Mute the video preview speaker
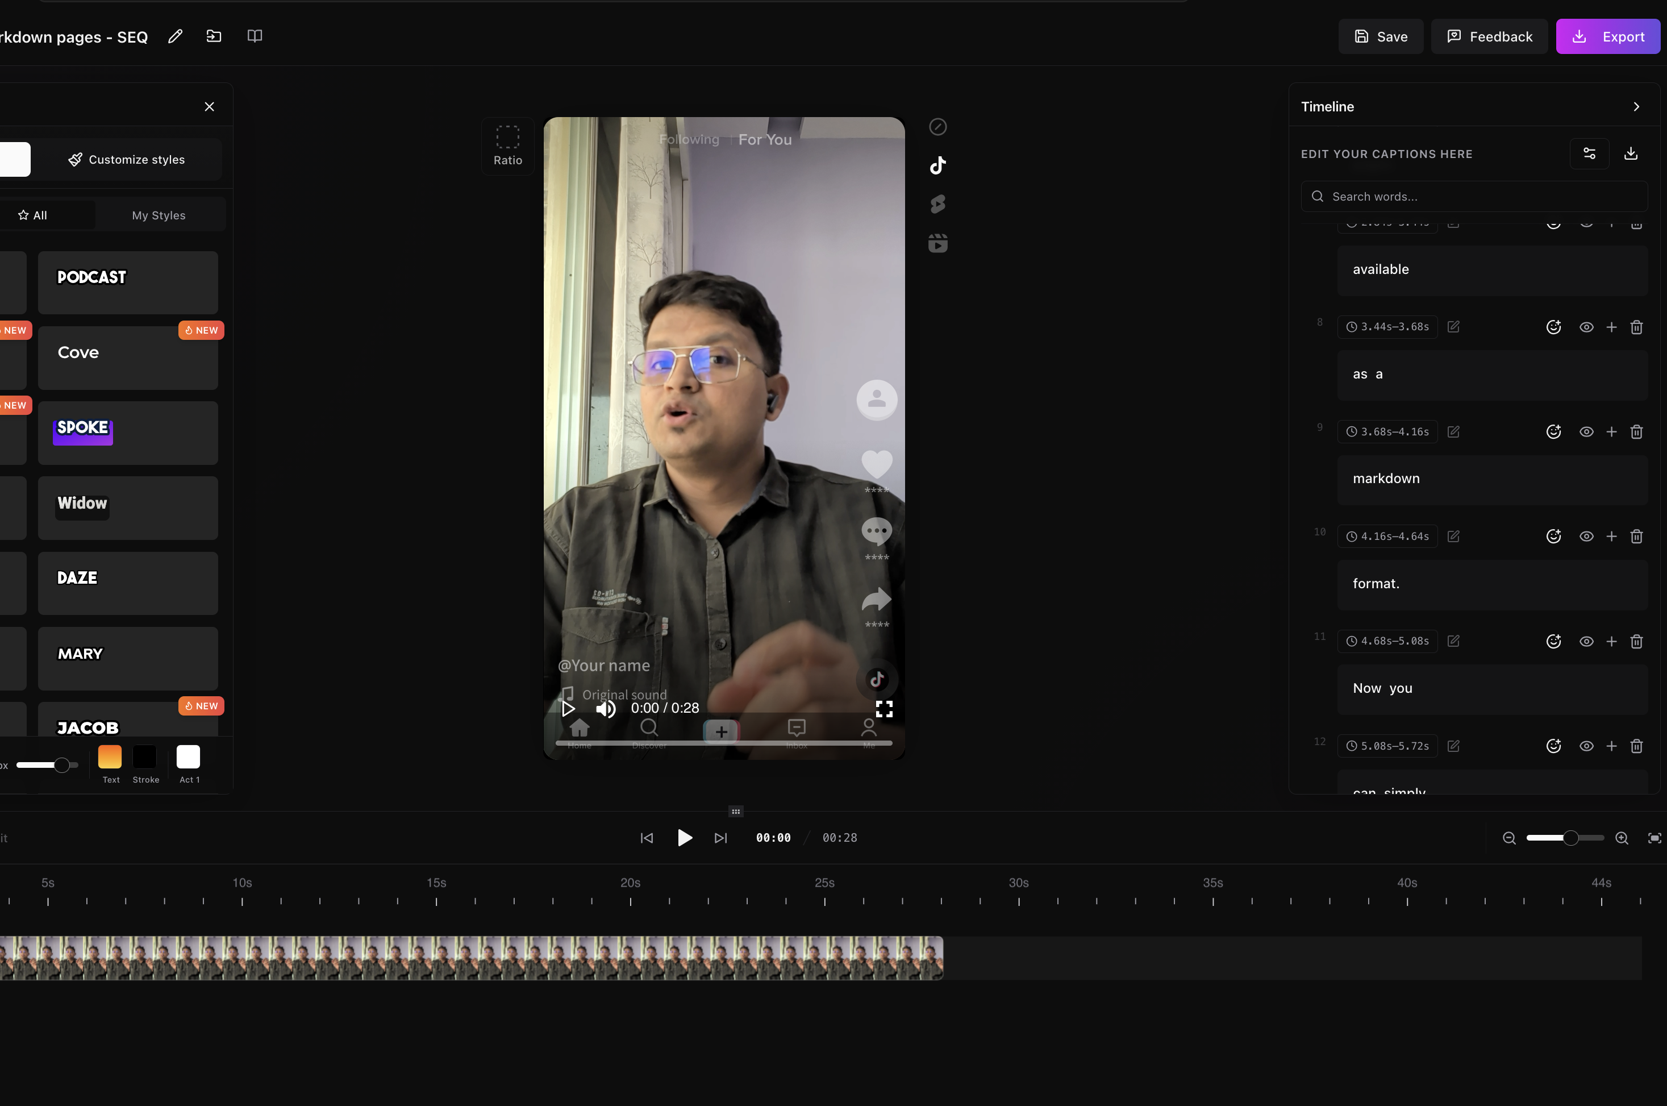 [x=606, y=709]
